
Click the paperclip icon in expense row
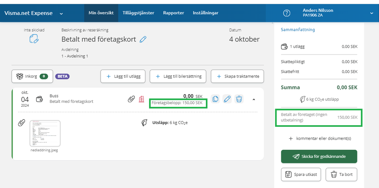pyautogui.click(x=131, y=99)
